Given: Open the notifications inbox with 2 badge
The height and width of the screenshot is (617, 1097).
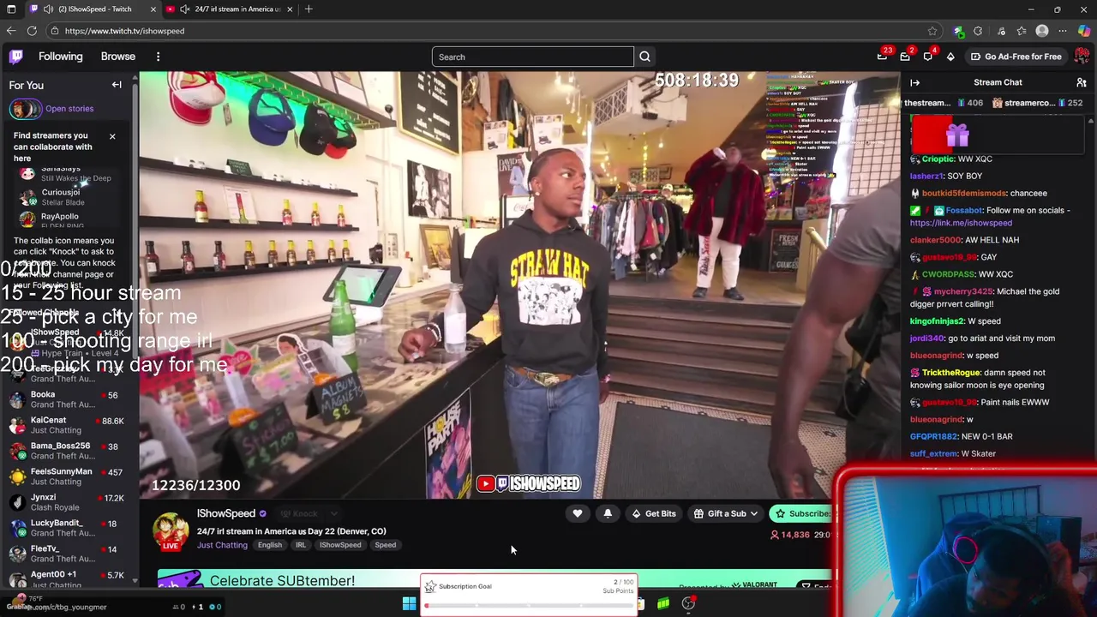Looking at the screenshot, I should pos(905,57).
